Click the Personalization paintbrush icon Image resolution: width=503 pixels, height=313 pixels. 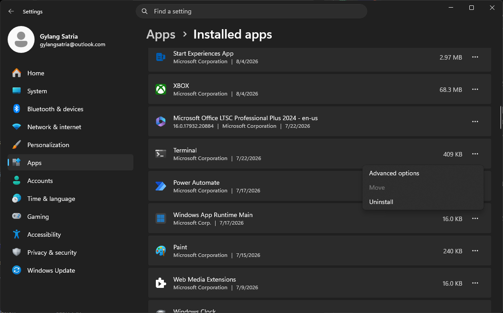pos(17,145)
